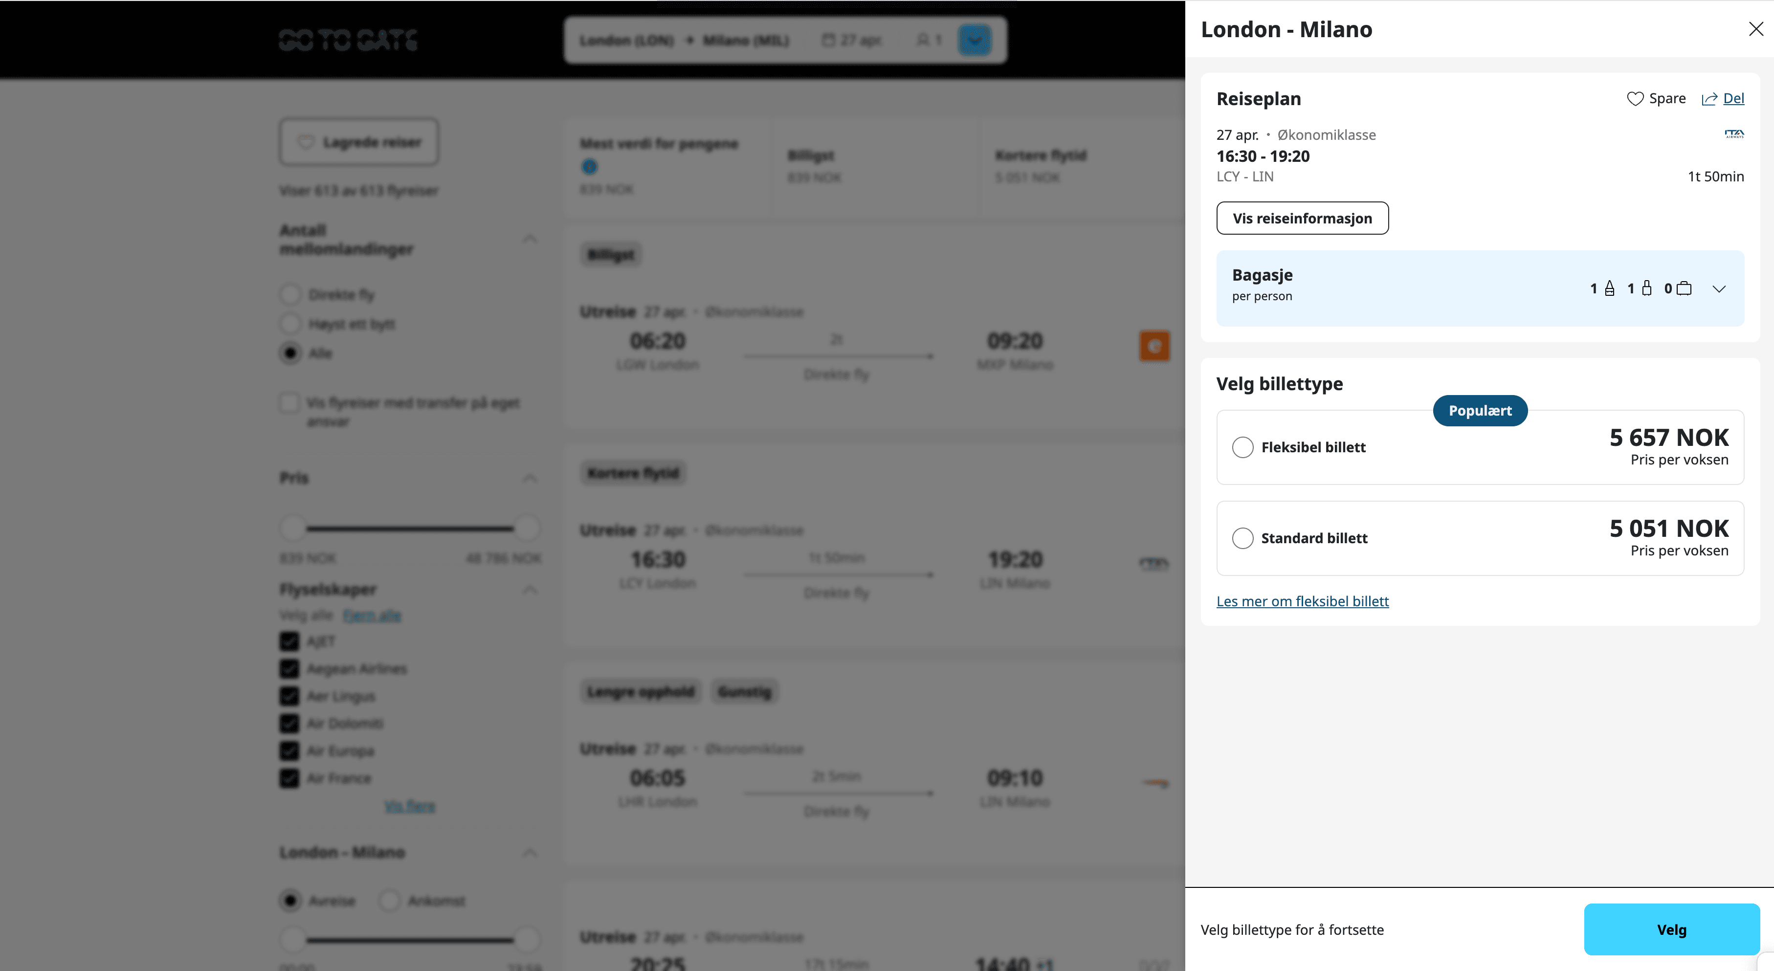Select the Standard billett radio option
1774x971 pixels.
pyautogui.click(x=1242, y=538)
